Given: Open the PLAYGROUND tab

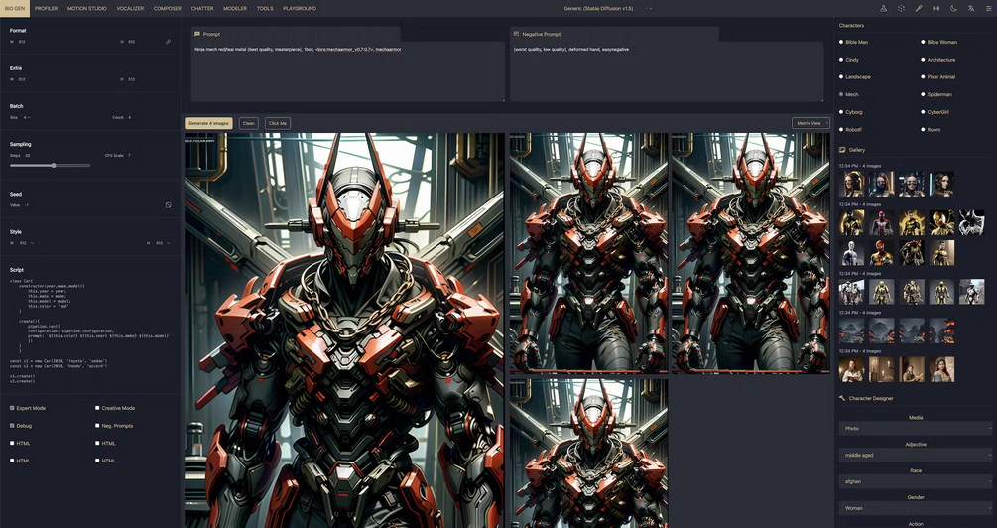Looking at the screenshot, I should tap(300, 8).
